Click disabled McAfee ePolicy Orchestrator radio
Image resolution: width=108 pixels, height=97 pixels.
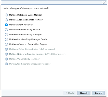pos(6,49)
